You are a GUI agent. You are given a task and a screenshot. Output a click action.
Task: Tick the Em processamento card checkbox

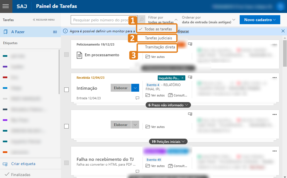[x=66, y=55]
